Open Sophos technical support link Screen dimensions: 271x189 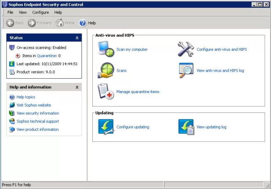click(x=38, y=121)
